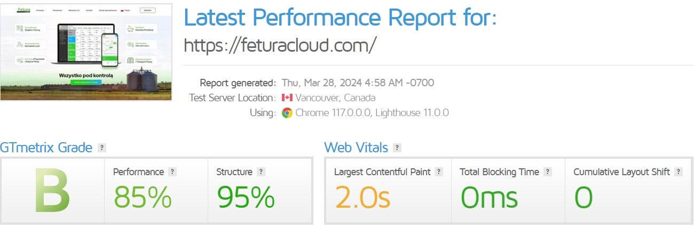The image size is (694, 229).
Task: Open the https://feturacloud.com/ URL link
Action: pyautogui.click(x=280, y=45)
